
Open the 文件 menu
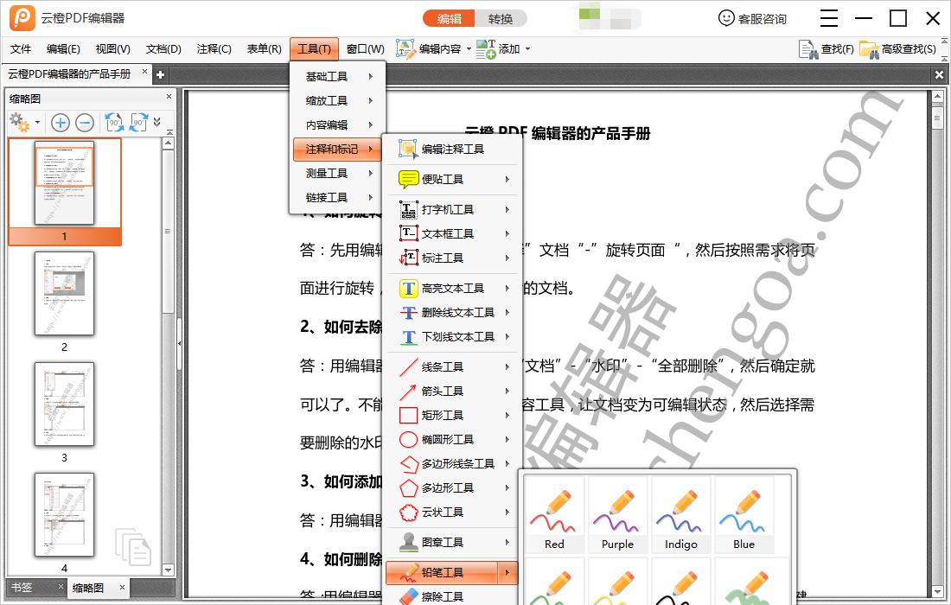pyautogui.click(x=21, y=49)
